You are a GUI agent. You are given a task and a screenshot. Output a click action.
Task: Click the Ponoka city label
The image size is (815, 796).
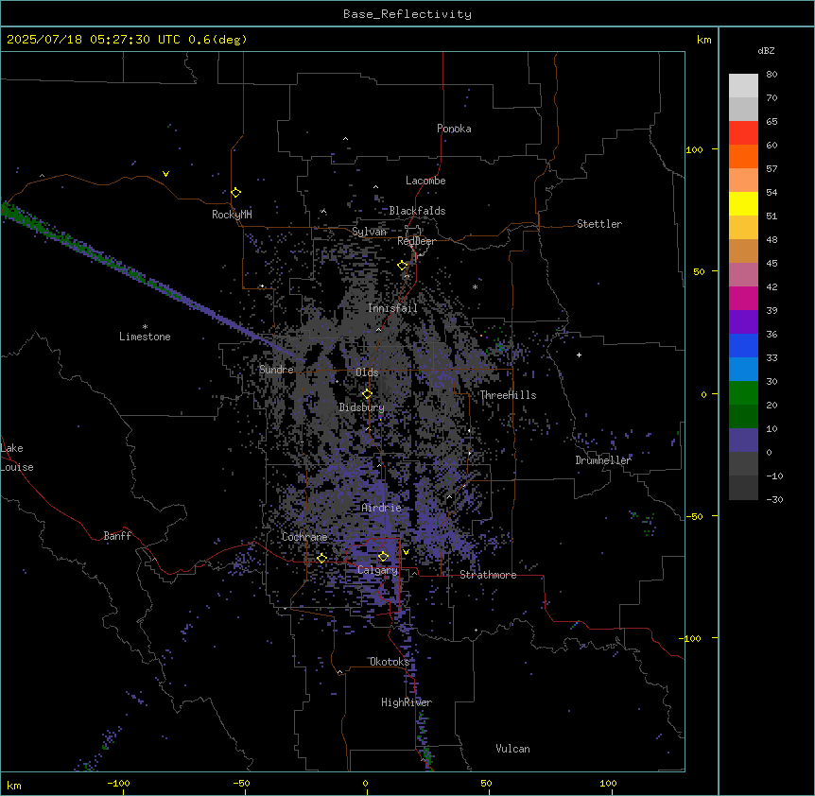click(x=454, y=129)
